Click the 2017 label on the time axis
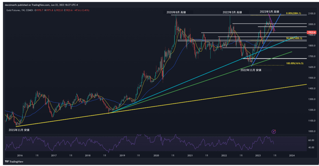 tap(54, 156)
